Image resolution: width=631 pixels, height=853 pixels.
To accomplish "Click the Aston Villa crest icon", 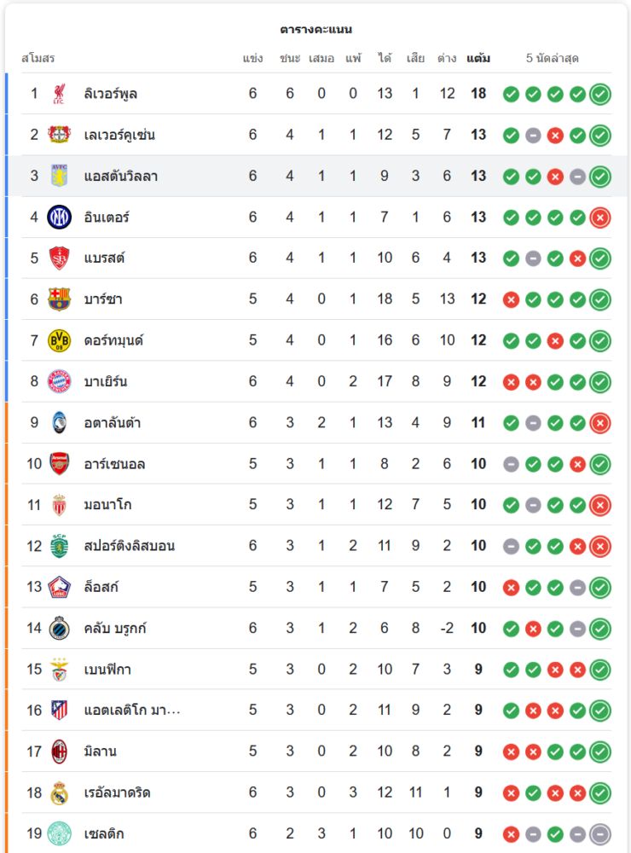I will click(x=59, y=176).
